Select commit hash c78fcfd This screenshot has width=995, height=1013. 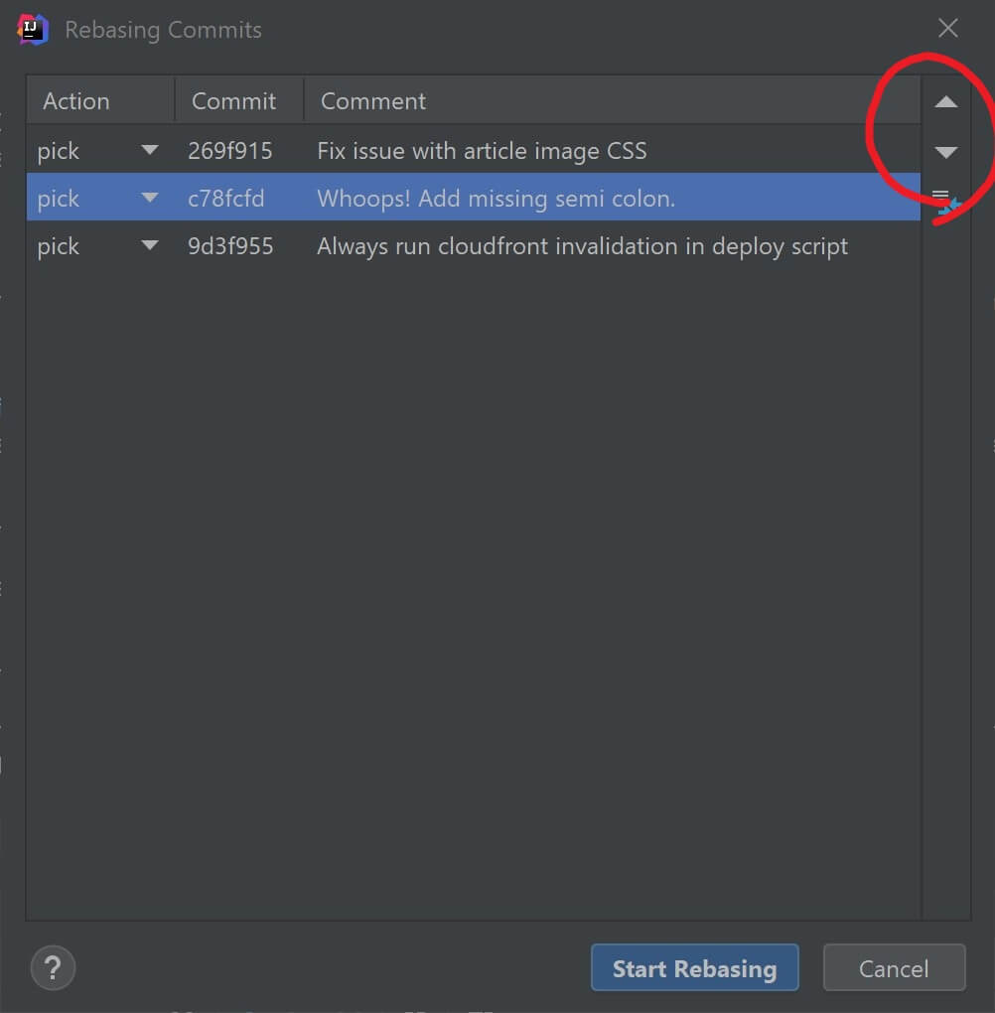[x=226, y=199]
